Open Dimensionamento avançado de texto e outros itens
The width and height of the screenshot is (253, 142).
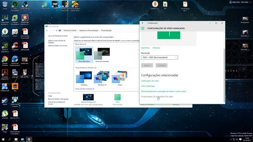coord(163,91)
